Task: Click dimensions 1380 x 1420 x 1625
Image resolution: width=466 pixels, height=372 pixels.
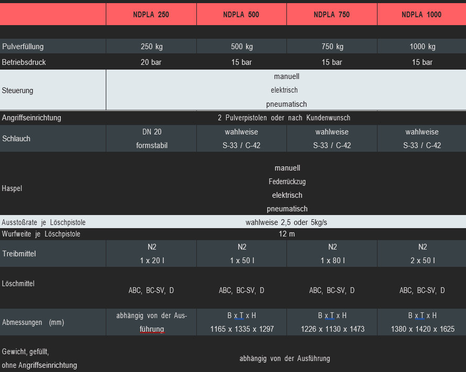Action: click(423, 329)
